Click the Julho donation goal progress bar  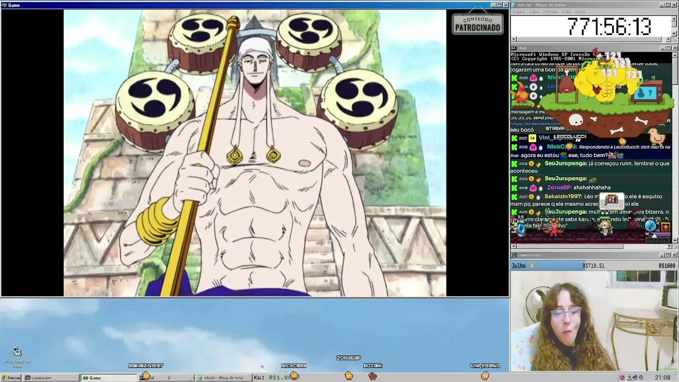[x=594, y=266]
